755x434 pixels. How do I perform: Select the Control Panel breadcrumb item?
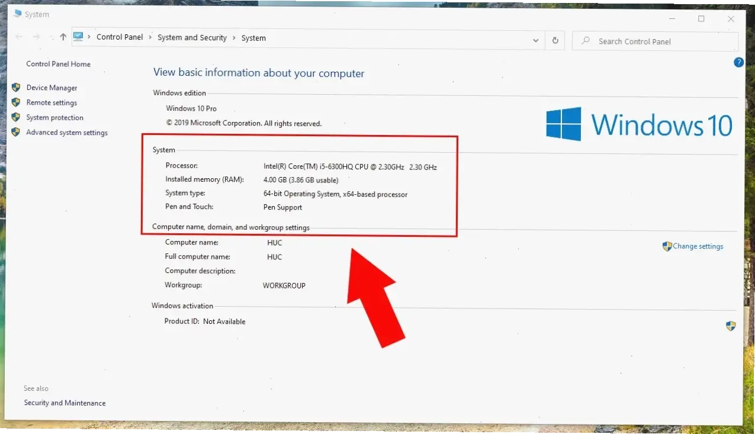(x=120, y=37)
